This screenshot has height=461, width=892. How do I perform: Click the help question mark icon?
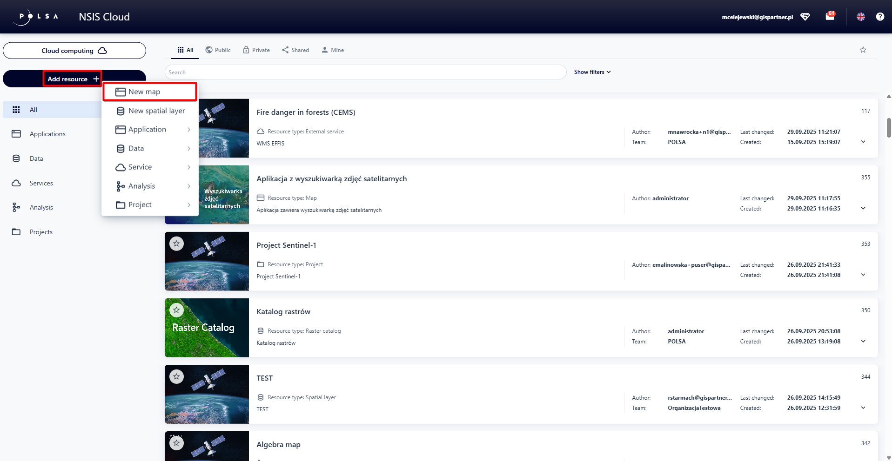(x=880, y=17)
